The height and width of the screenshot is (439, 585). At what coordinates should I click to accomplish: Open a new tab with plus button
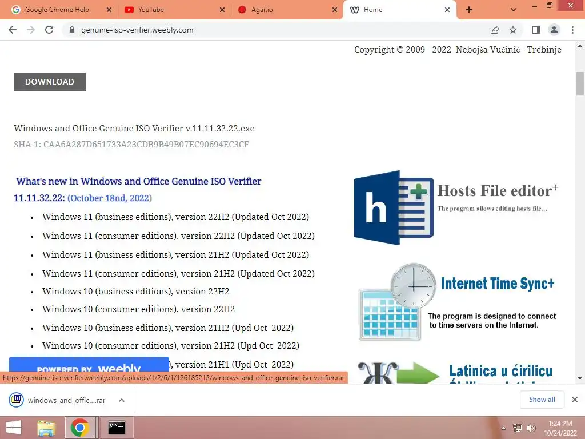point(469,10)
